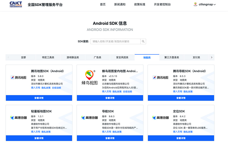The width and height of the screenshot is (228, 143).
Task: Open 接入文档 link of 定位SDK
Action: coord(178,132)
